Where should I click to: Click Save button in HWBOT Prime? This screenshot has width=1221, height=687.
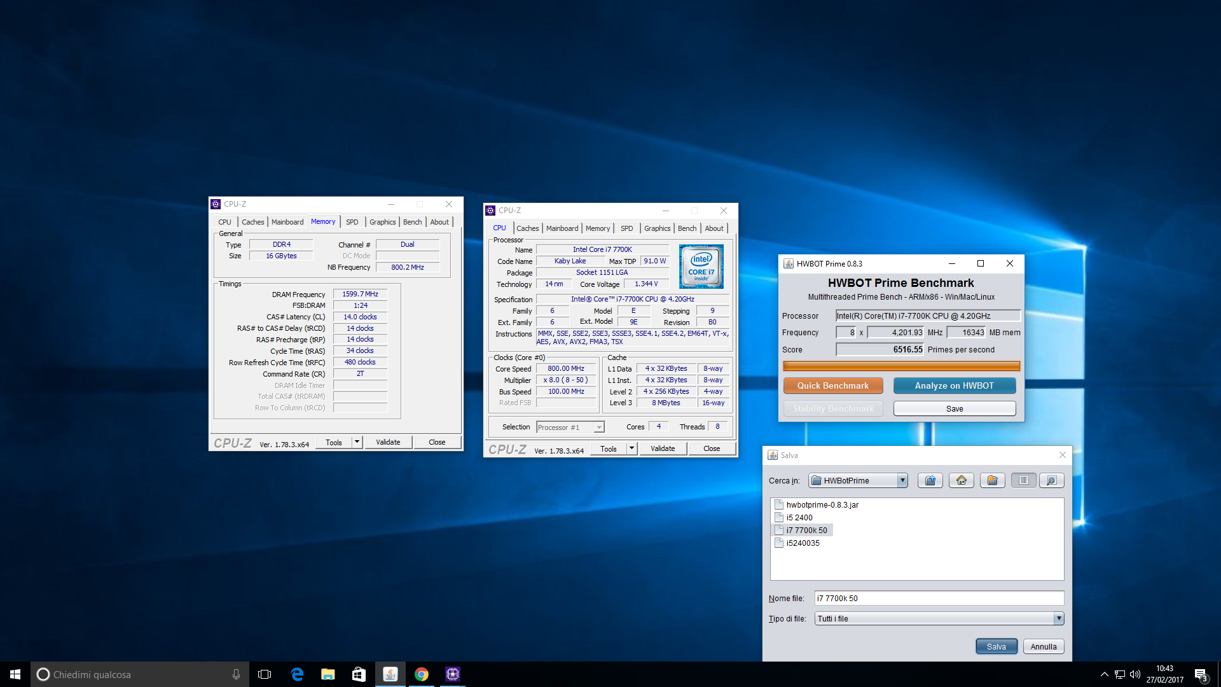[954, 408]
